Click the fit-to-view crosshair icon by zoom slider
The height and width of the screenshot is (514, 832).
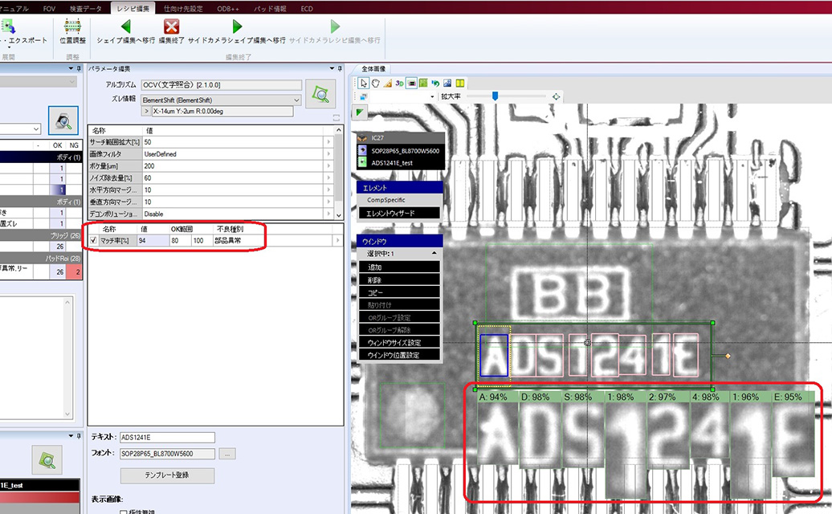[x=556, y=96]
